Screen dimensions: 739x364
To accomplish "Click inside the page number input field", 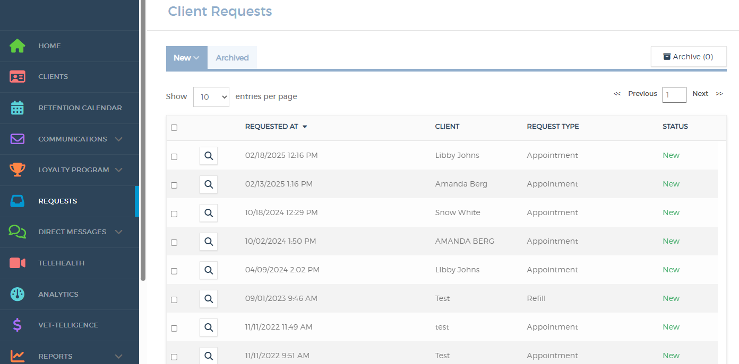I will (x=674, y=94).
